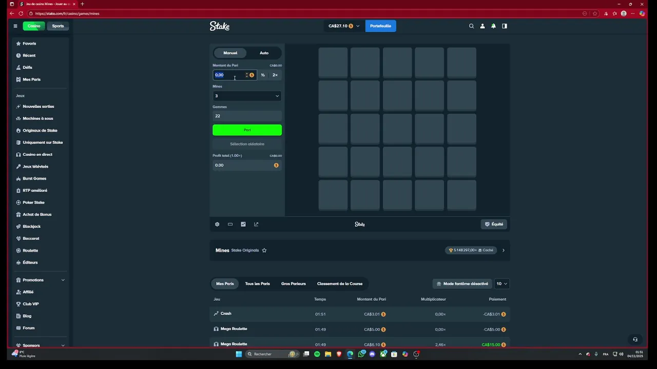Open Machines à sous in sidebar
Screen dimensions: 657x369
(38, 118)
